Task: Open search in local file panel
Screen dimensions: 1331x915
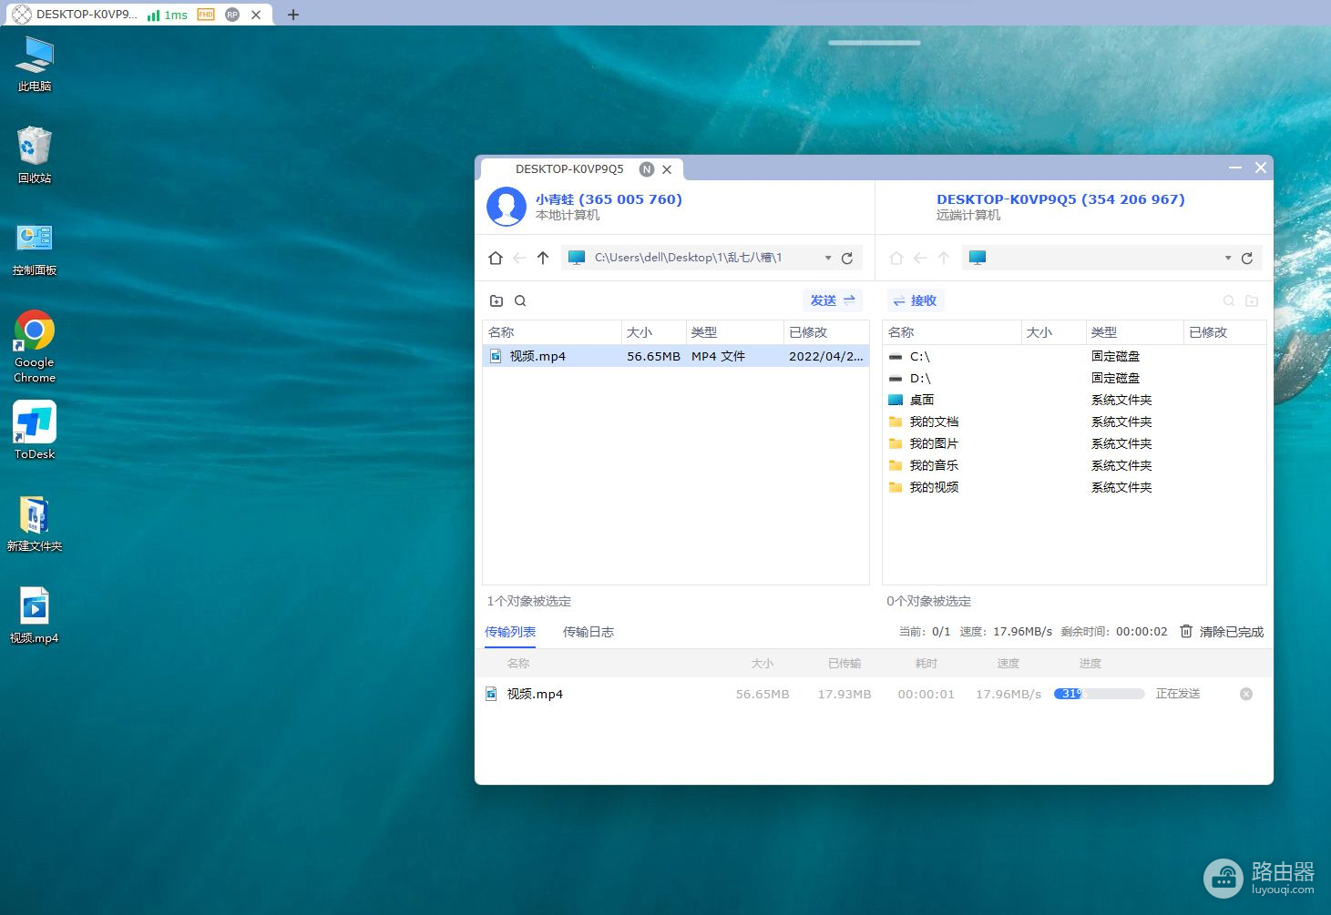Action: 520,301
